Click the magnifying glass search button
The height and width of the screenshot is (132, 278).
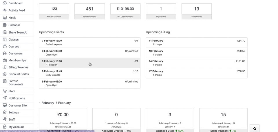255,129
